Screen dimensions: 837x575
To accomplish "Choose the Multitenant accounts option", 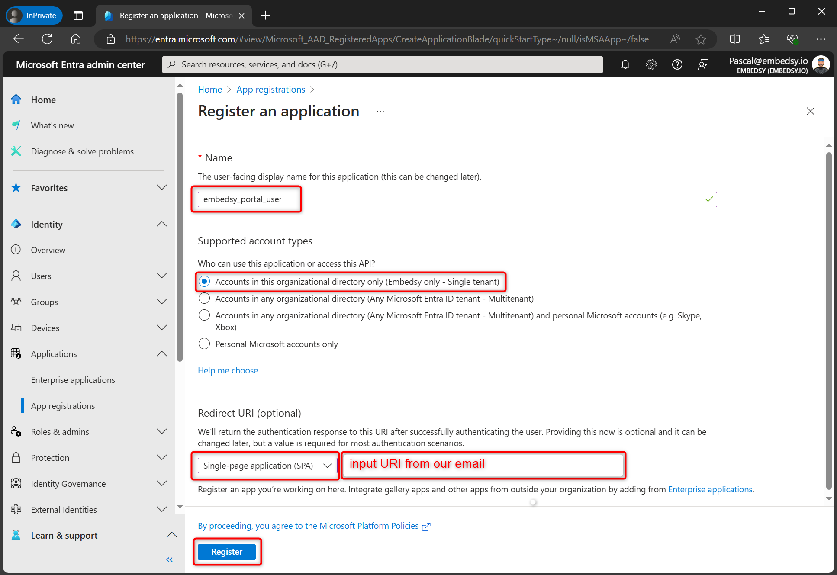I will [204, 298].
